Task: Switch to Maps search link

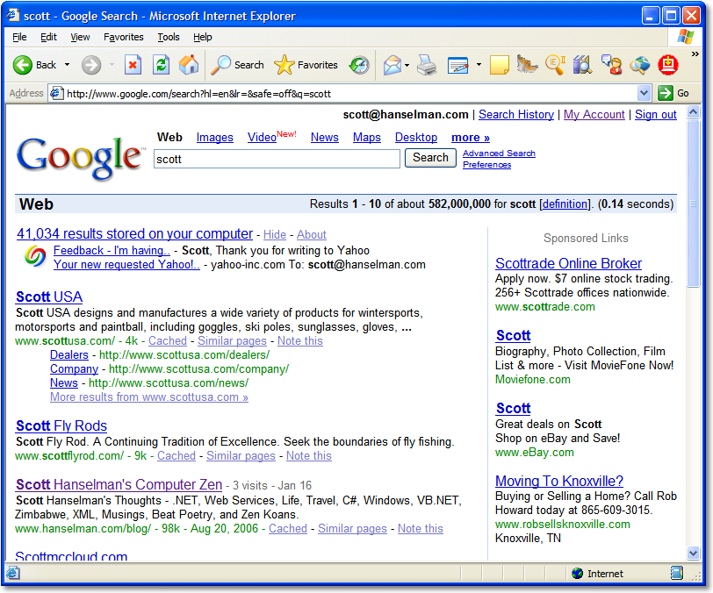Action: (366, 137)
